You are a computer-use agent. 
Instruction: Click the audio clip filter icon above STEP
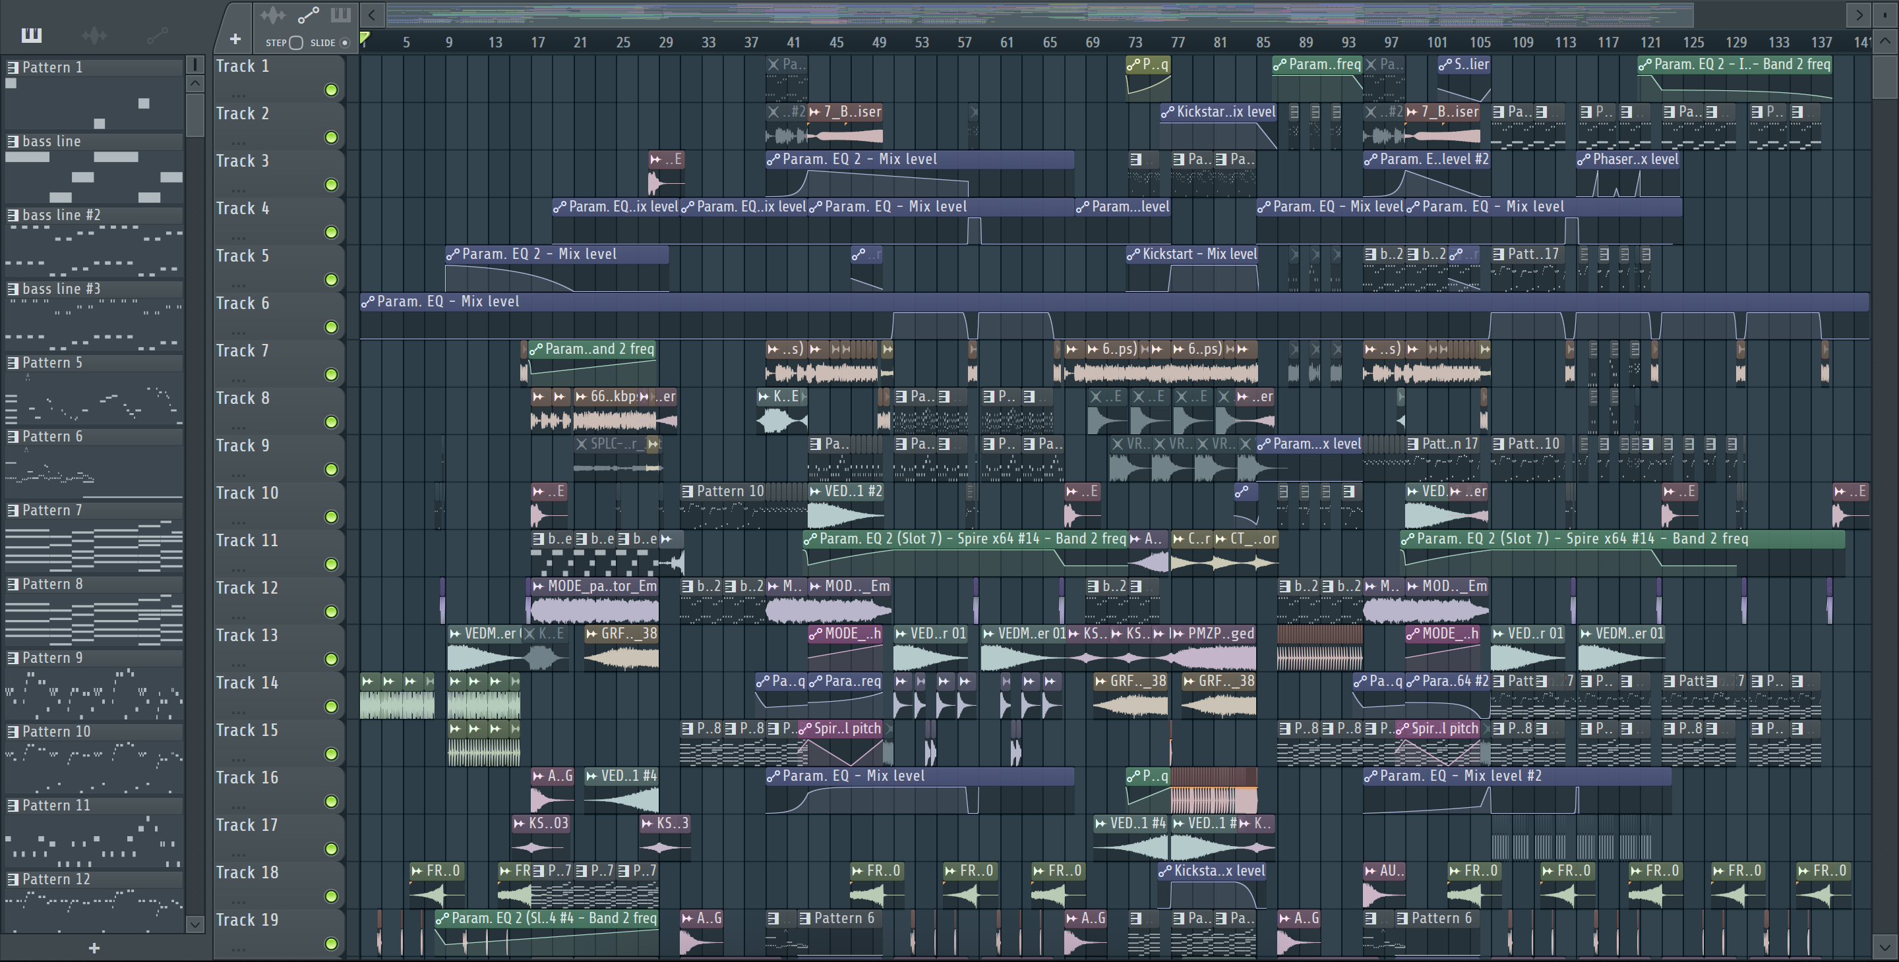pyautogui.click(x=273, y=14)
